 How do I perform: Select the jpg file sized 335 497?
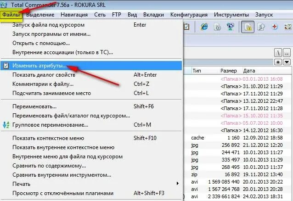coord(238,160)
